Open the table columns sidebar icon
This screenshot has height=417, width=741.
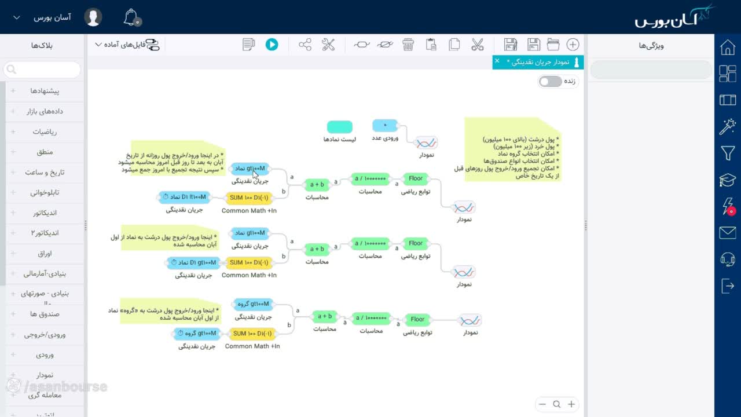tap(728, 100)
